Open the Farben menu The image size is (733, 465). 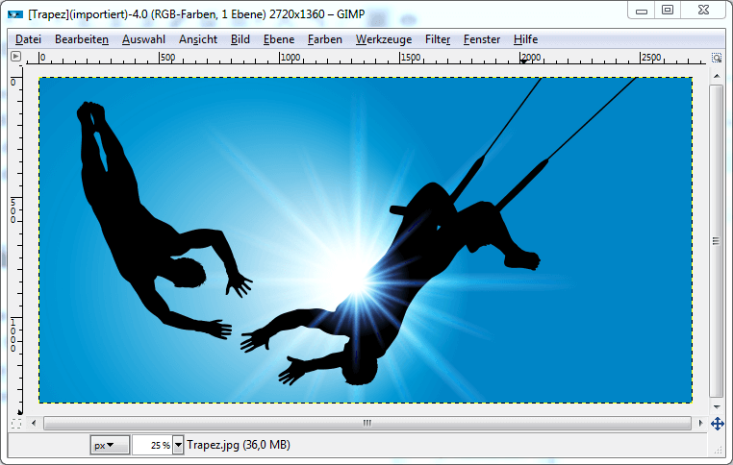[325, 39]
